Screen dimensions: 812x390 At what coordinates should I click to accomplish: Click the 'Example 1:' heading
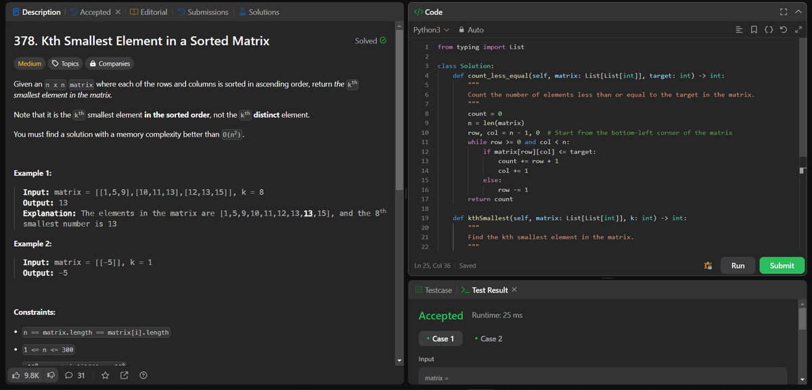(33, 174)
